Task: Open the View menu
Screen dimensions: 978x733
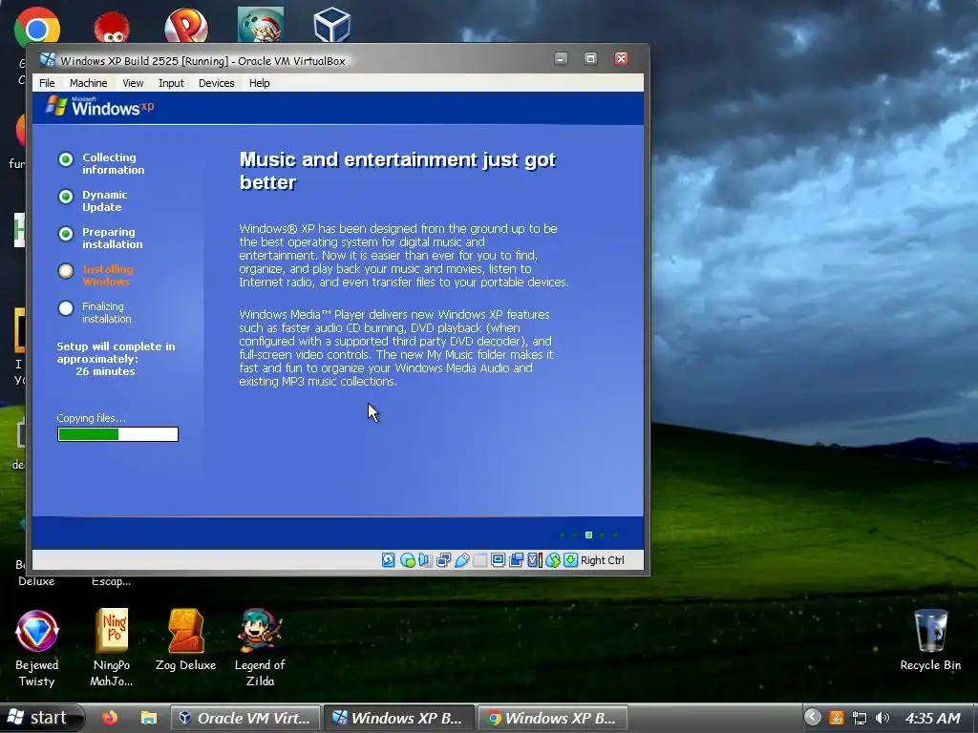Action: pos(133,83)
